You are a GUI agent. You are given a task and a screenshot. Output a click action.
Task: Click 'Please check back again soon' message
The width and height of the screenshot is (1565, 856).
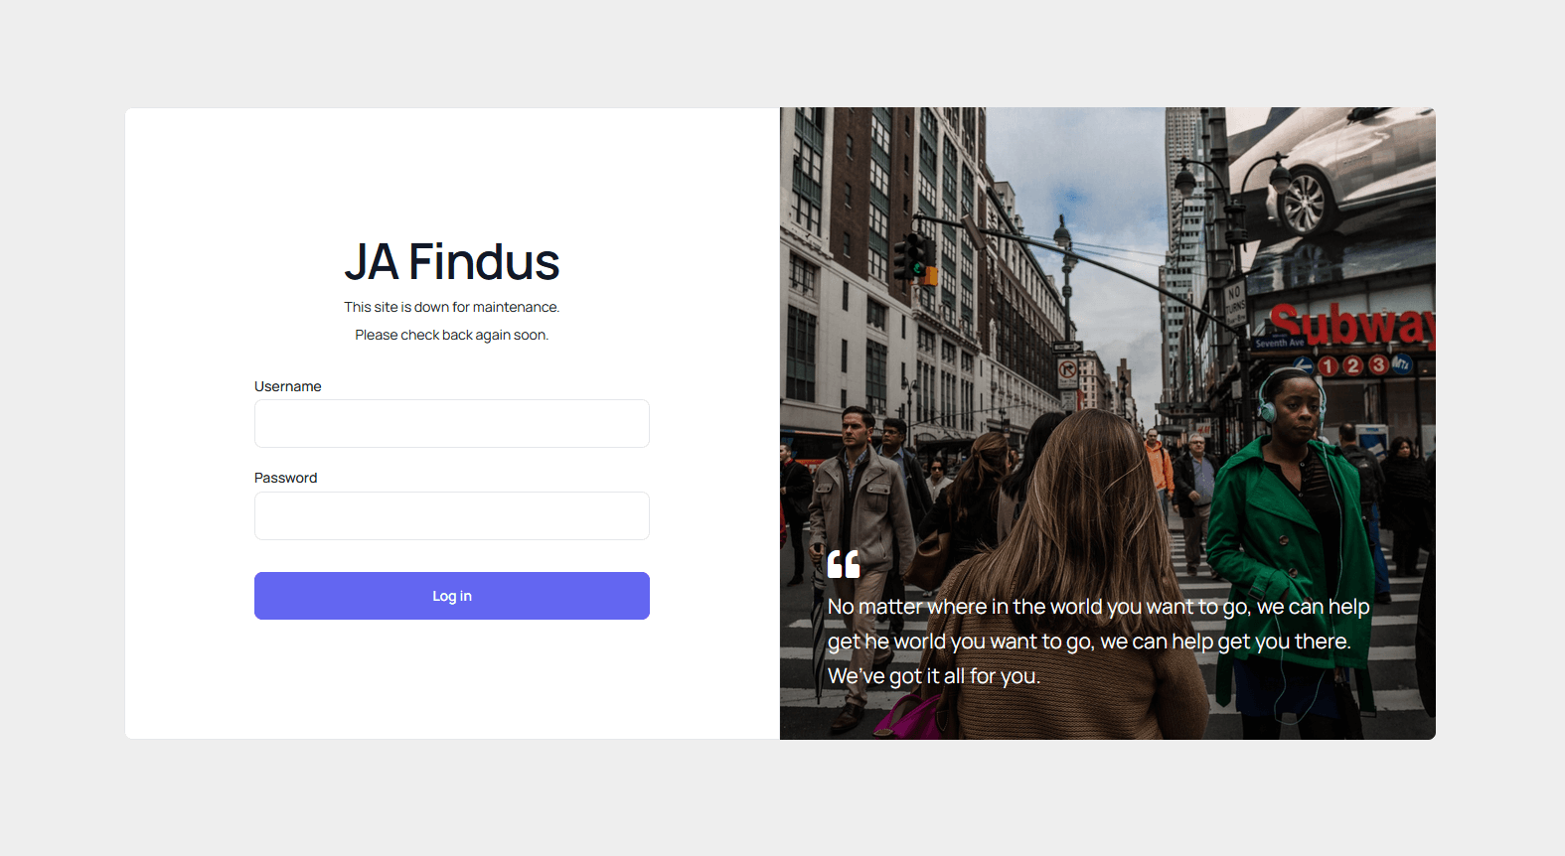[452, 335]
